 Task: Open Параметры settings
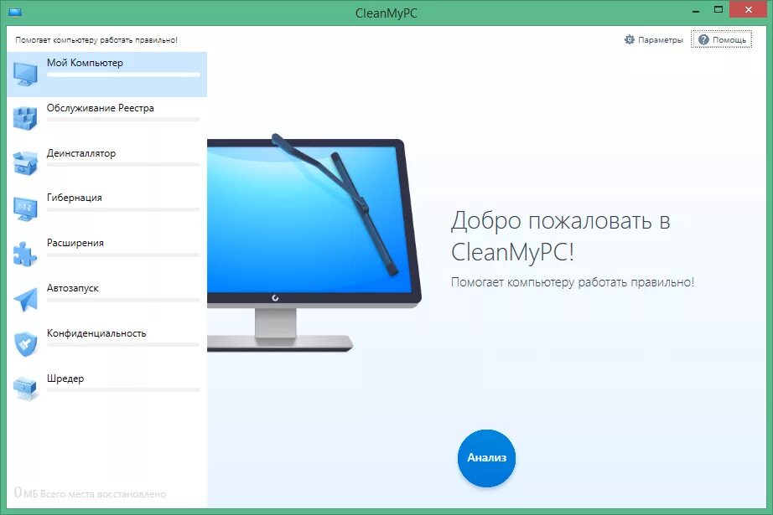[654, 39]
